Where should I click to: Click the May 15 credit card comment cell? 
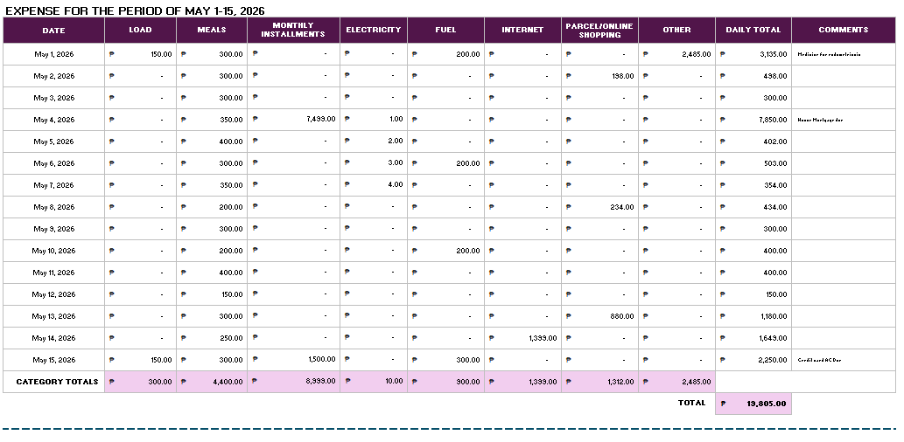(844, 360)
